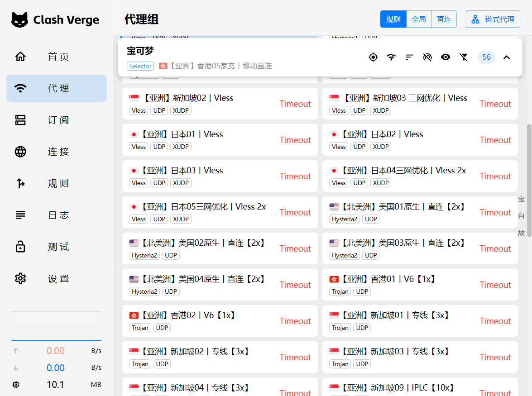532x396 pixels.
Task: Open 订阅 subscriptions page
Action: [57, 120]
